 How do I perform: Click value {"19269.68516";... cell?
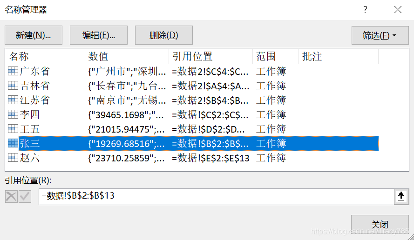pos(127,144)
